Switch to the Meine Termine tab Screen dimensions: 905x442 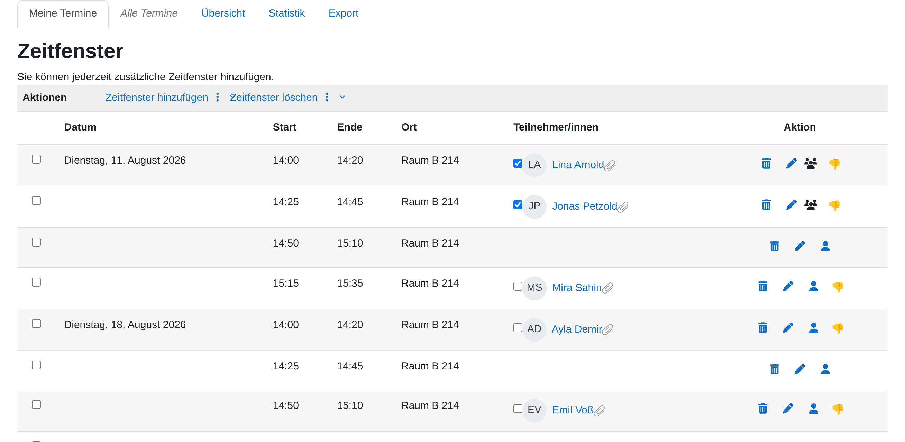pyautogui.click(x=63, y=13)
